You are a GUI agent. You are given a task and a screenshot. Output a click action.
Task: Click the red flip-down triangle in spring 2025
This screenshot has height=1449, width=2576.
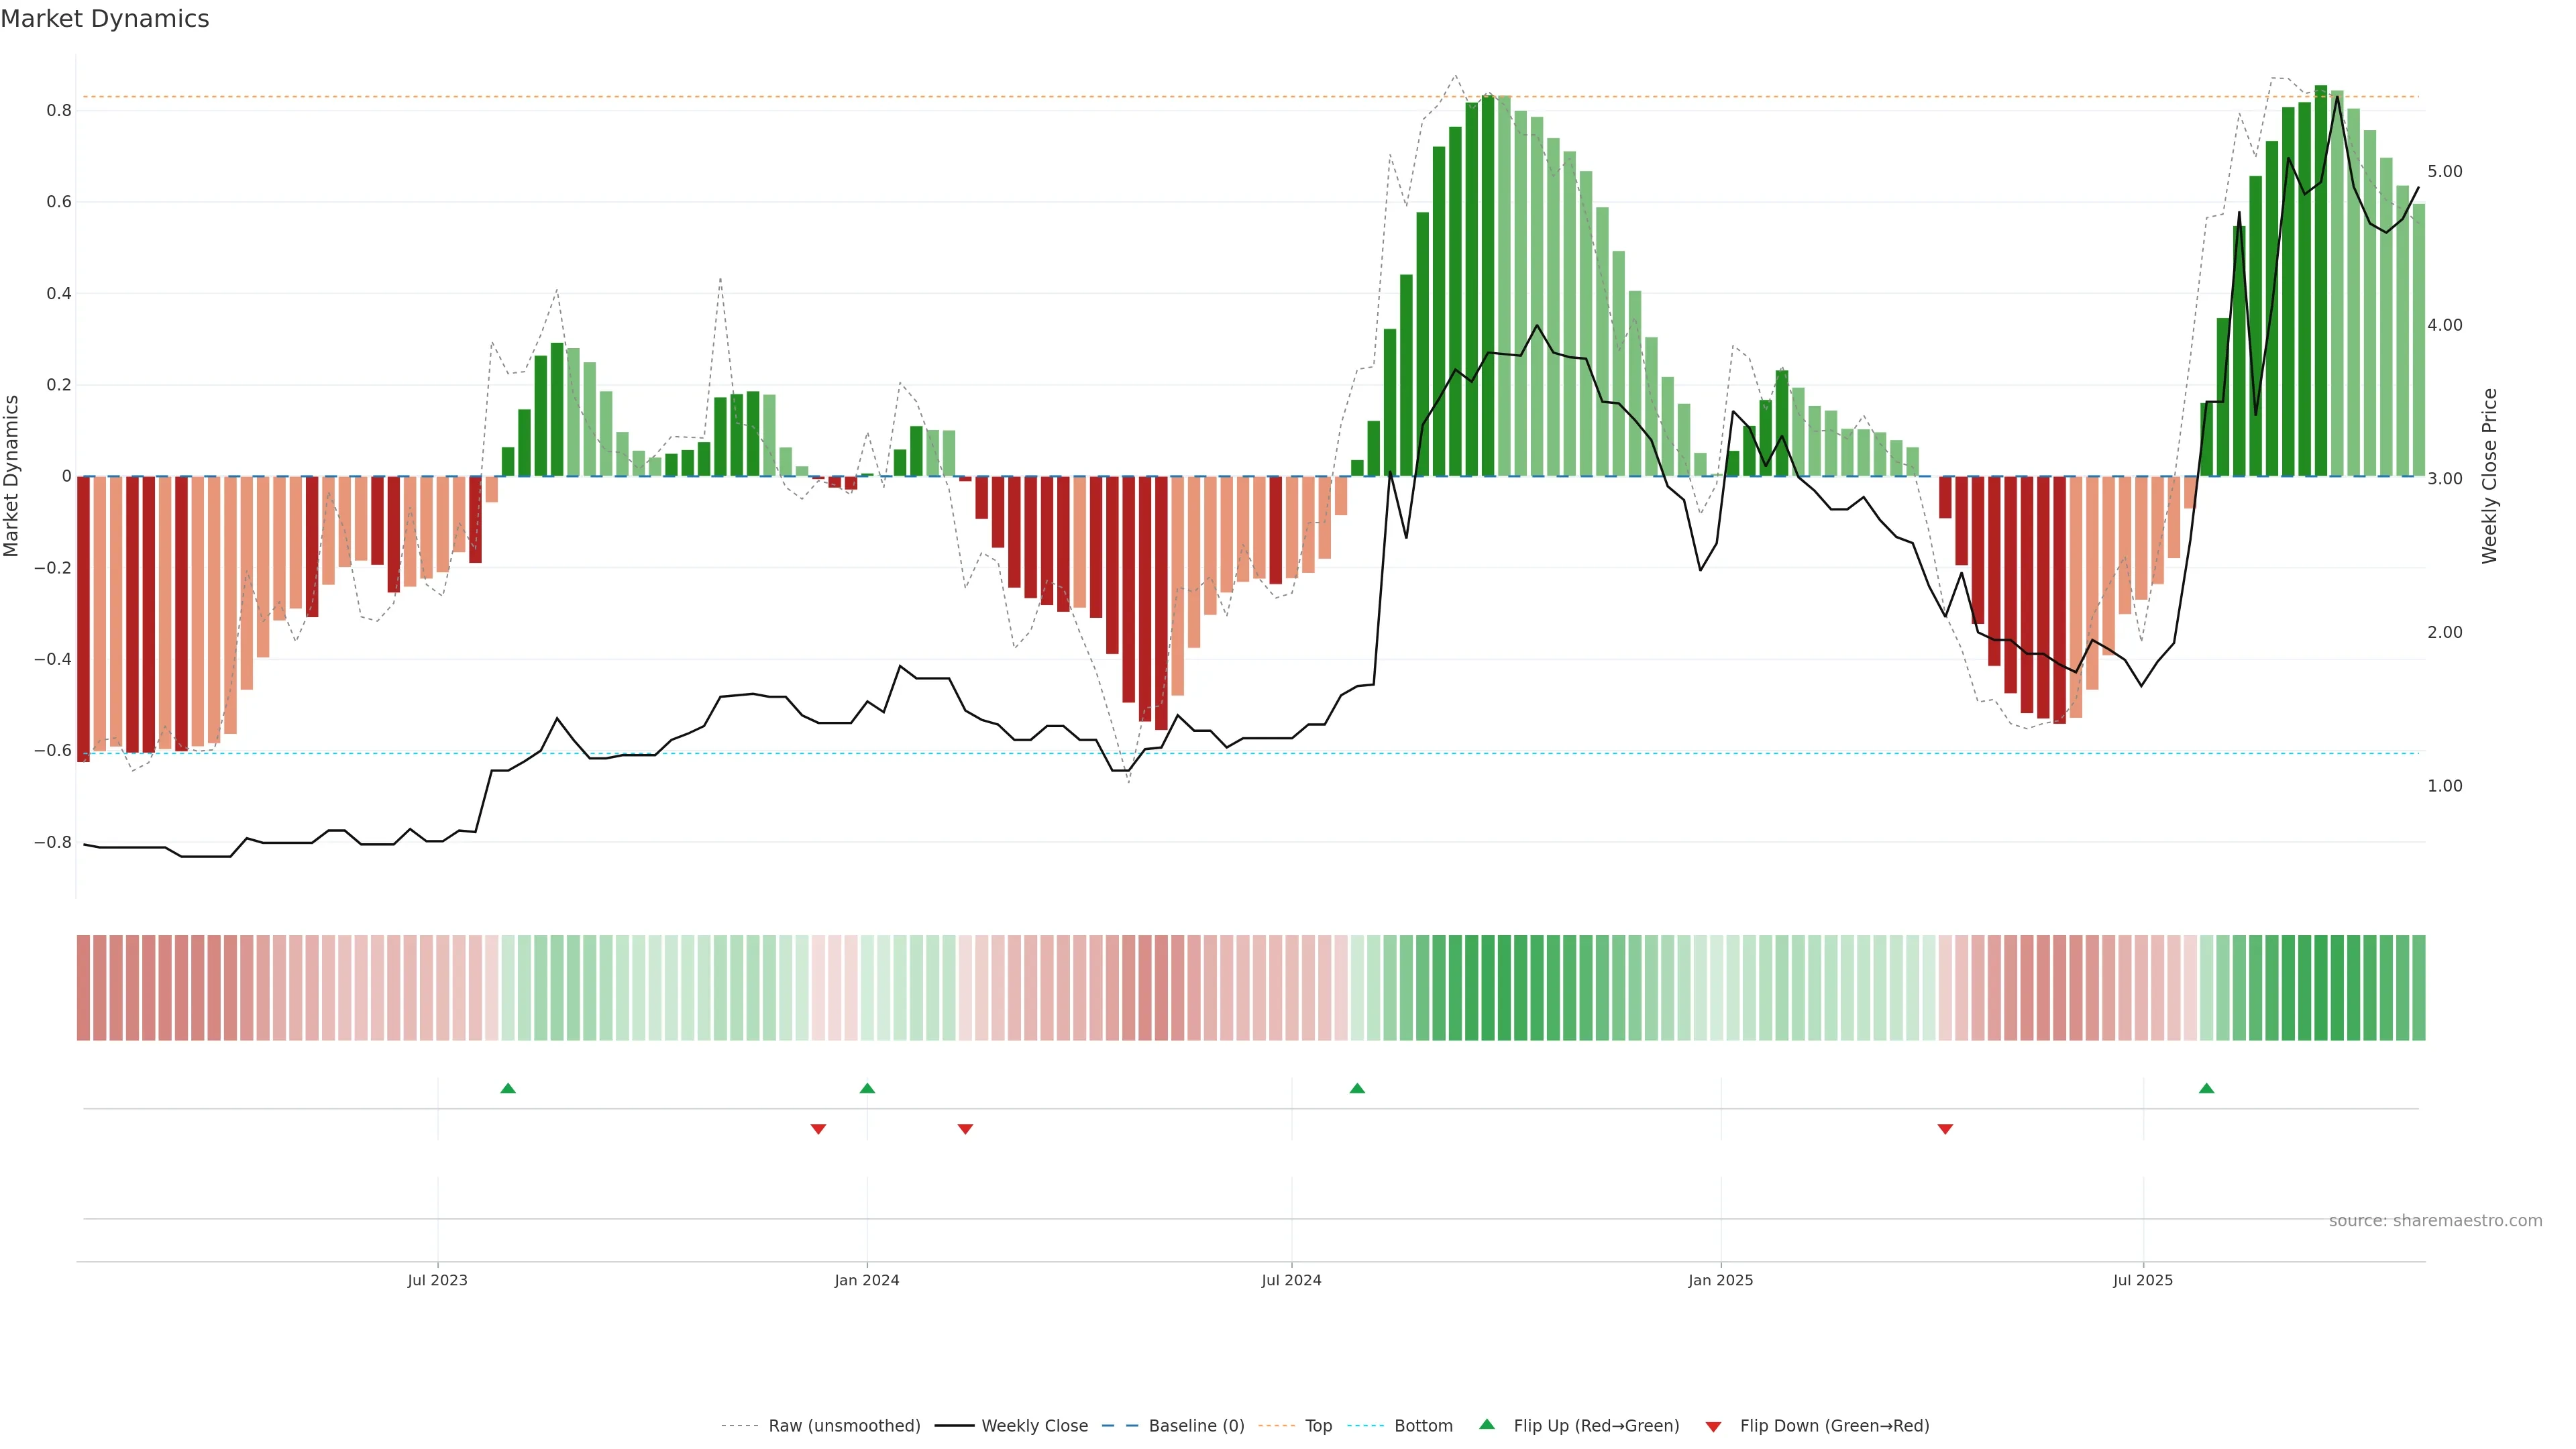coord(1945,1129)
